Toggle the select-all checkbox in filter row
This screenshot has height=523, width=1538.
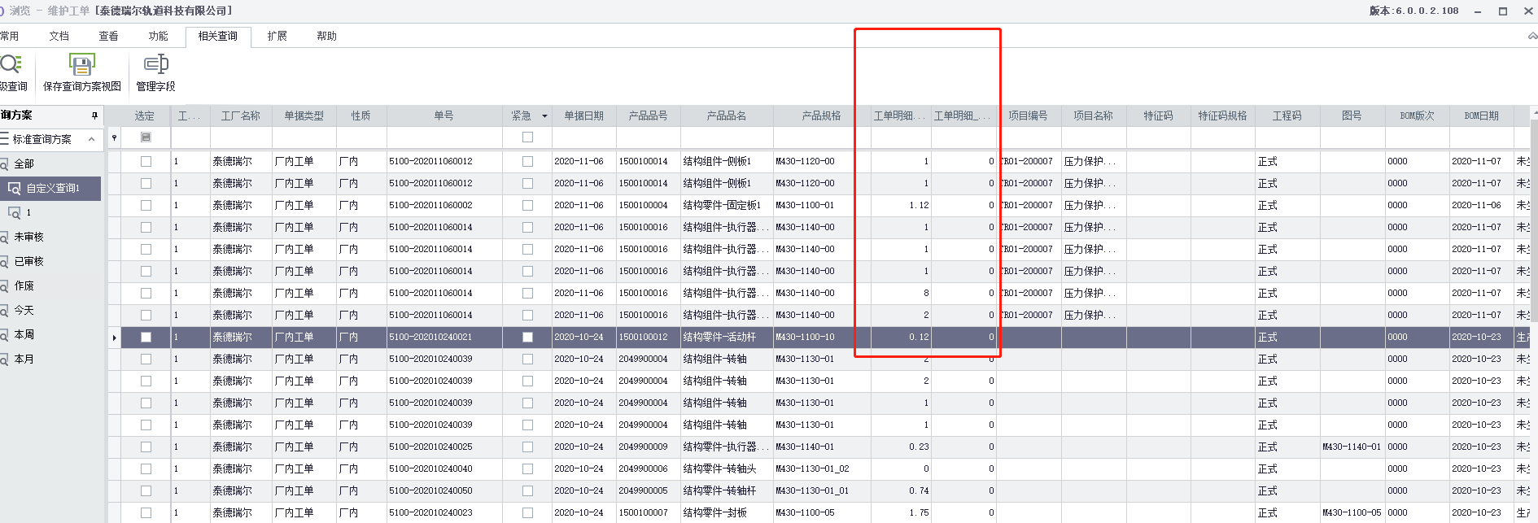click(x=146, y=137)
